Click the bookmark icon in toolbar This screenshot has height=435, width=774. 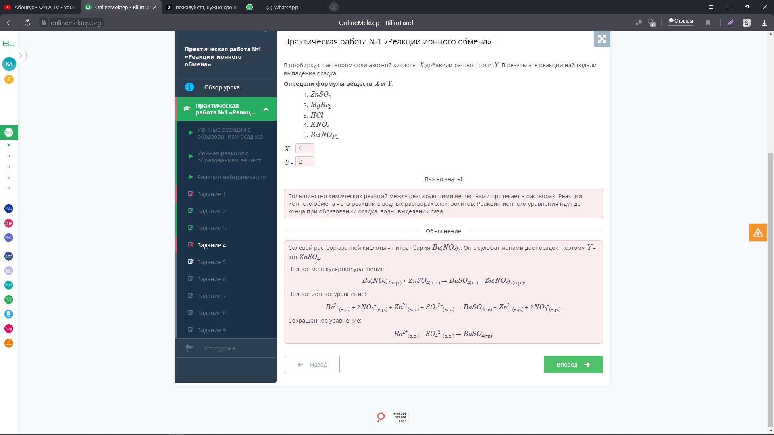pyautogui.click(x=708, y=23)
